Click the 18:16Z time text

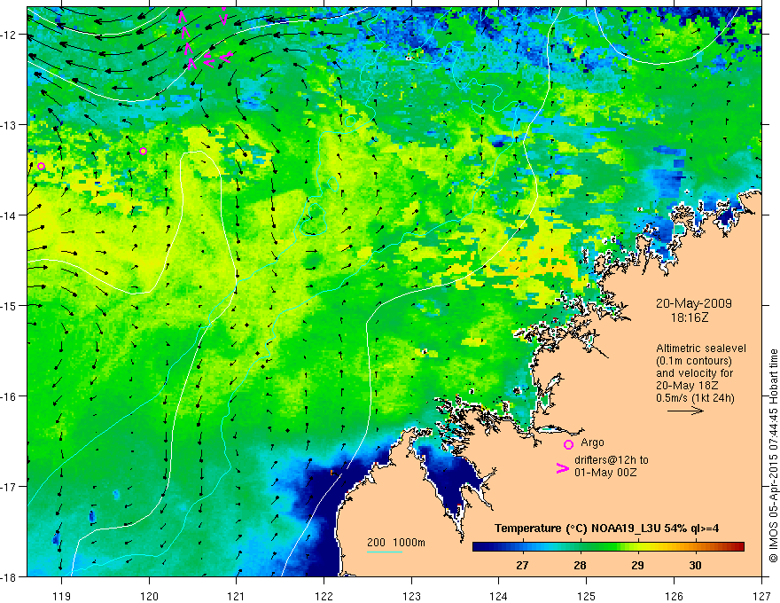click(x=690, y=317)
